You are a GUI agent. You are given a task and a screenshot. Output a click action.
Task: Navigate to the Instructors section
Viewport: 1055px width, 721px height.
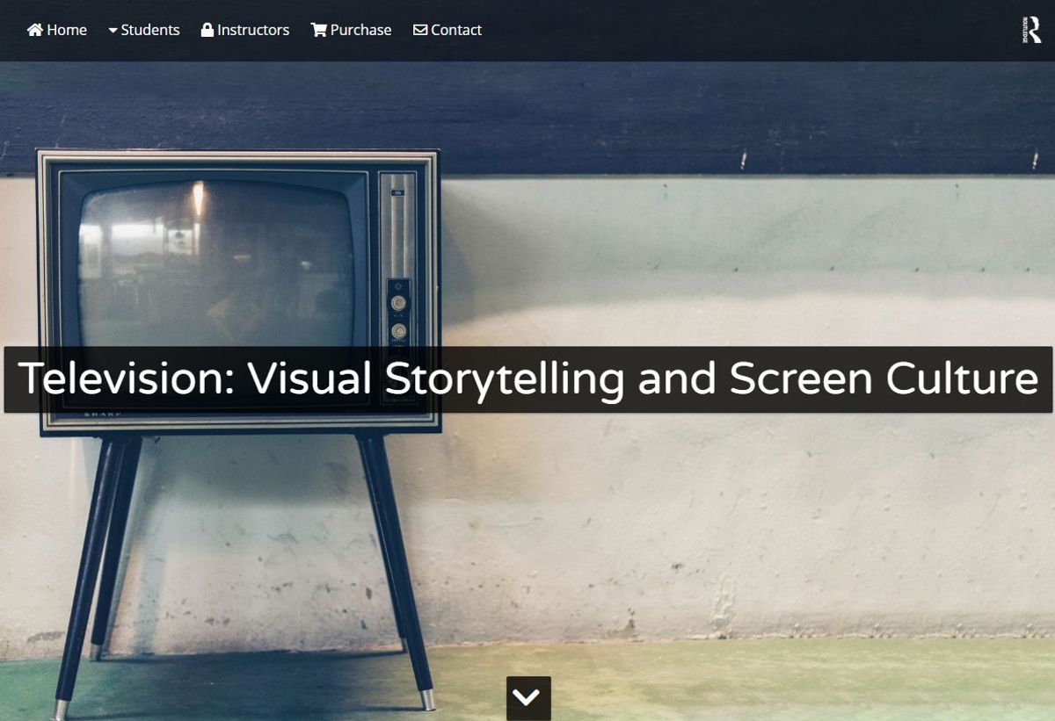pyautogui.click(x=244, y=29)
